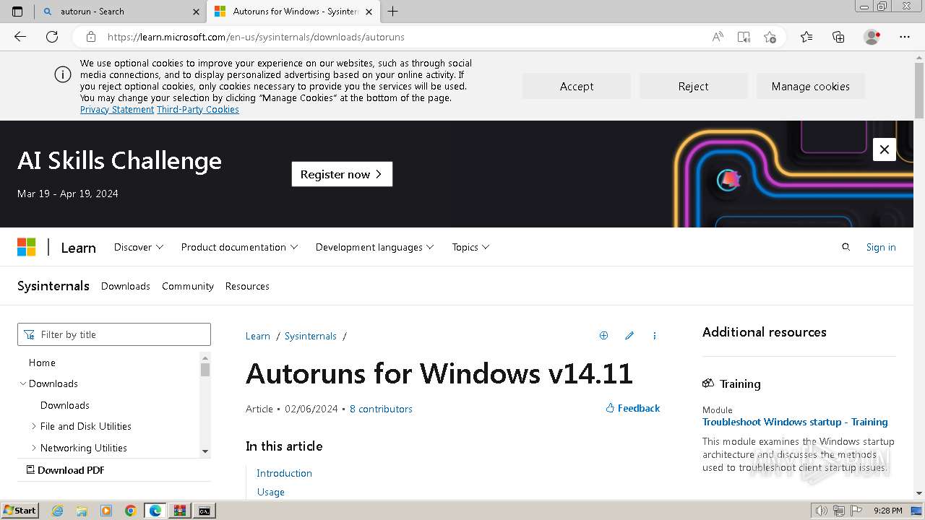The height and width of the screenshot is (520, 925).
Task: Open Immersive Reader icon
Action: pyautogui.click(x=744, y=37)
